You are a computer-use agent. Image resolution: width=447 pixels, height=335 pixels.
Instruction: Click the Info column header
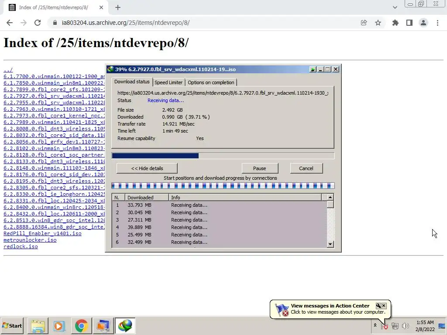[245, 198]
